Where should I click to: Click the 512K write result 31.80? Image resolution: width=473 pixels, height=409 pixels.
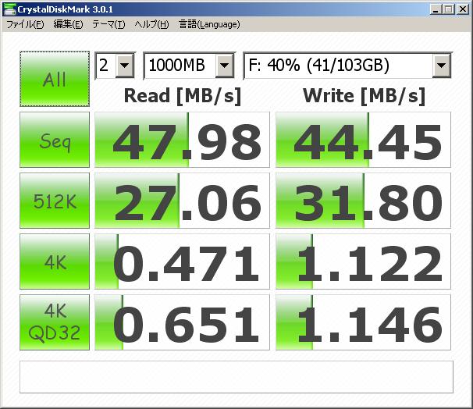(x=363, y=201)
